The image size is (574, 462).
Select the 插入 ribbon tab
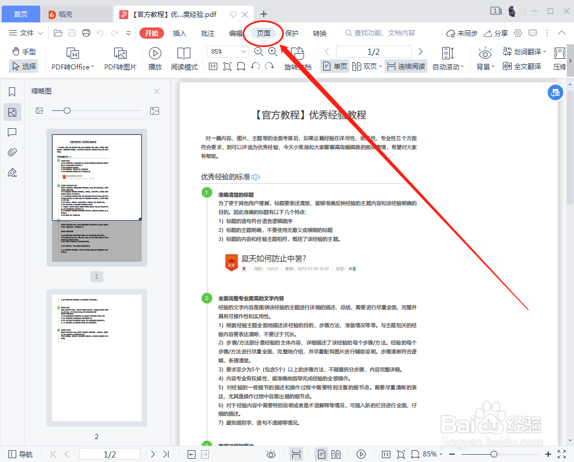tap(179, 33)
